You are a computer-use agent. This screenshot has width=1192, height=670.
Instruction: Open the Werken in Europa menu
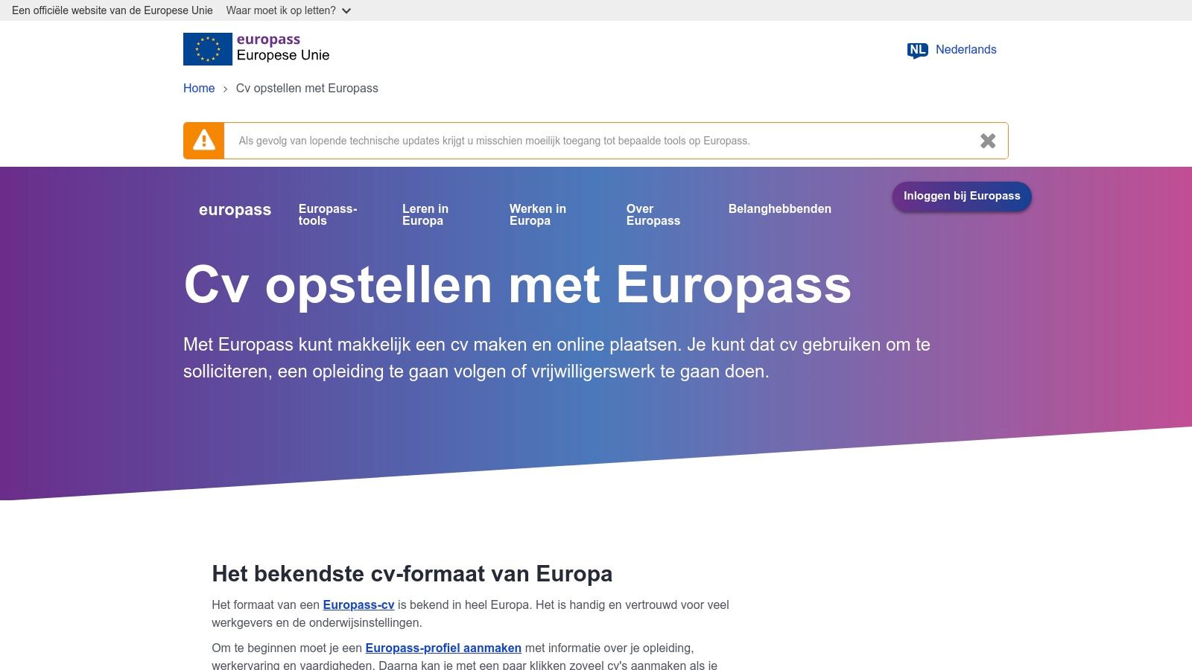[537, 214]
